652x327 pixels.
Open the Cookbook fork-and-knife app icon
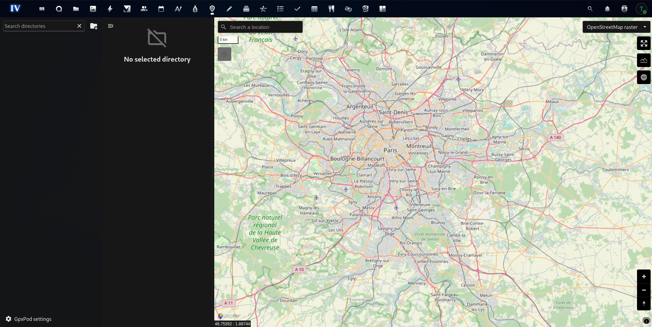coord(331,9)
